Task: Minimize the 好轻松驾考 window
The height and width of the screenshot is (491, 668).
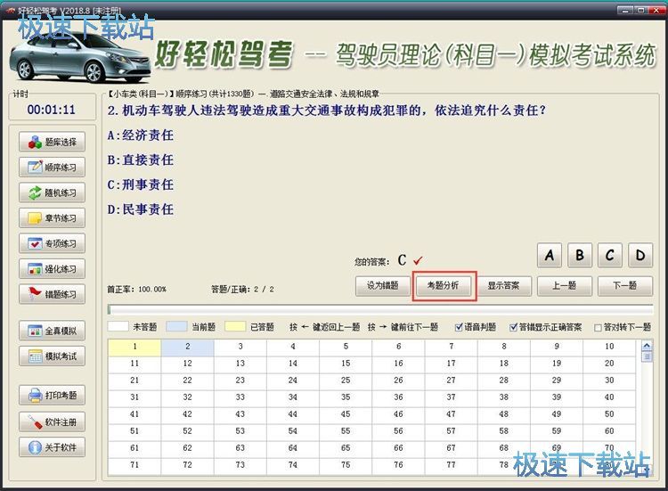Action: [x=624, y=10]
